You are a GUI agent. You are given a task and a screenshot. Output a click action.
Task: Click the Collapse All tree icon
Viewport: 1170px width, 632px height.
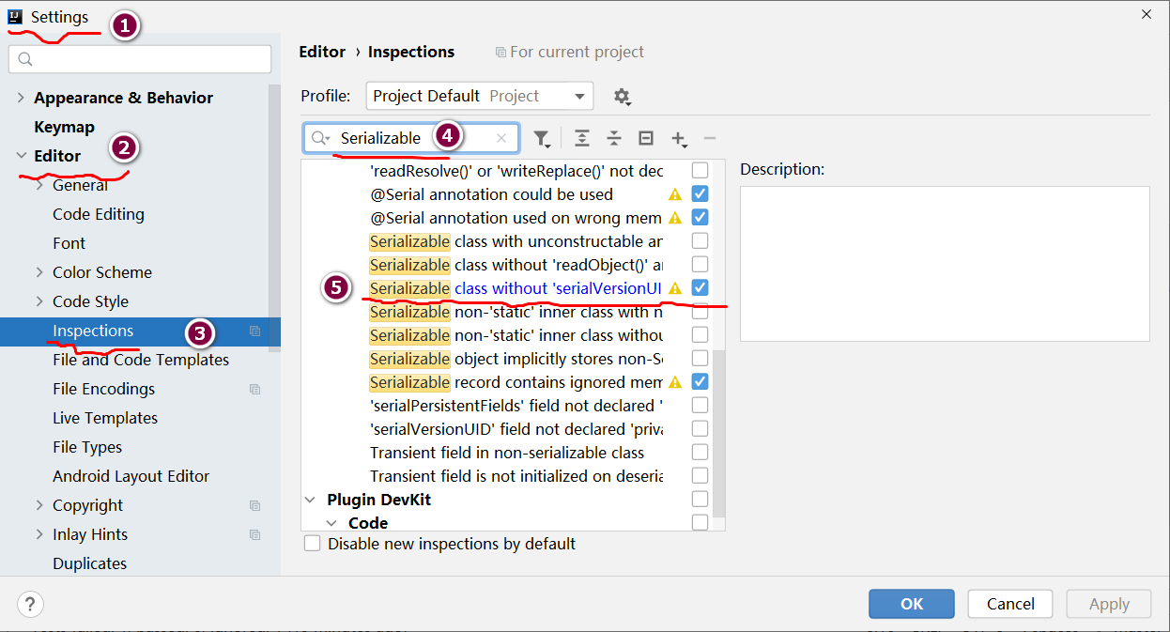[x=614, y=139]
